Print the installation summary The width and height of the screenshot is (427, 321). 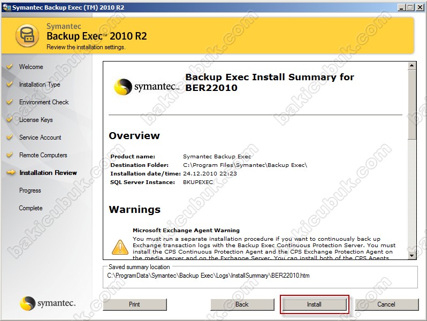click(134, 304)
